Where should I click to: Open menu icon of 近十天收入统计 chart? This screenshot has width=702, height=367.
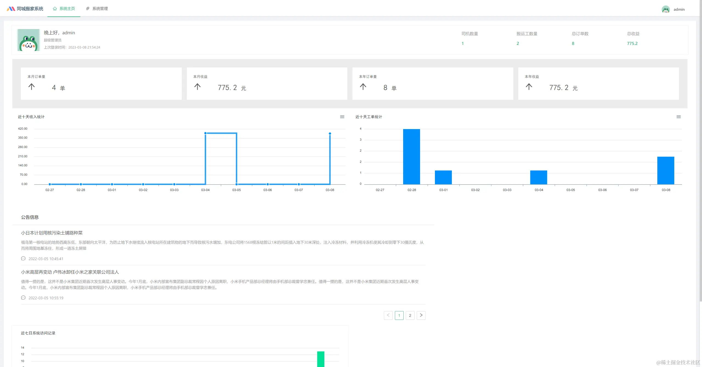coord(342,117)
